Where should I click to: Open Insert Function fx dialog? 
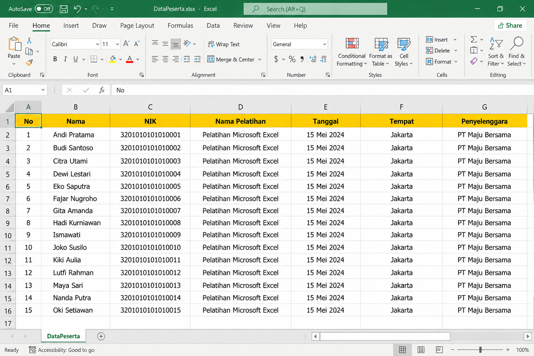click(102, 90)
